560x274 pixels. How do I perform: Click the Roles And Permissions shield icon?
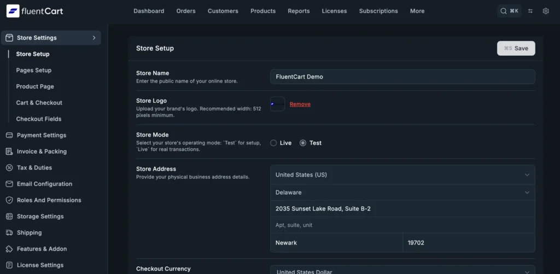[x=9, y=200]
